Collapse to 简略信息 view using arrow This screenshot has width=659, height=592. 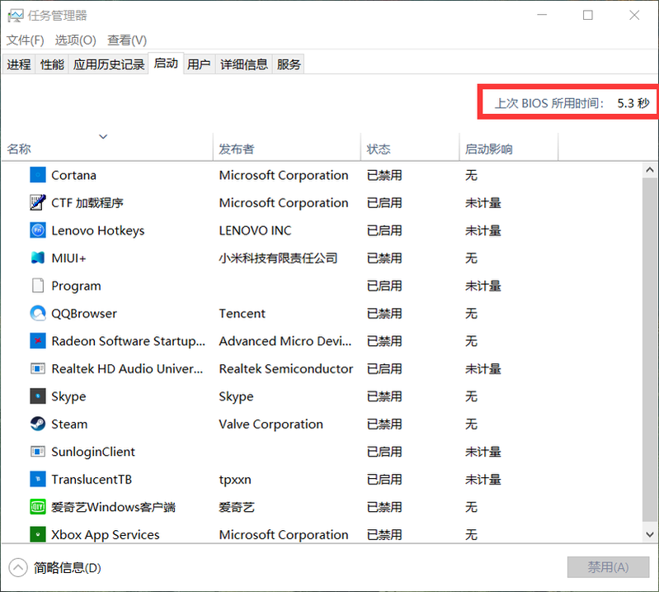click(x=18, y=567)
